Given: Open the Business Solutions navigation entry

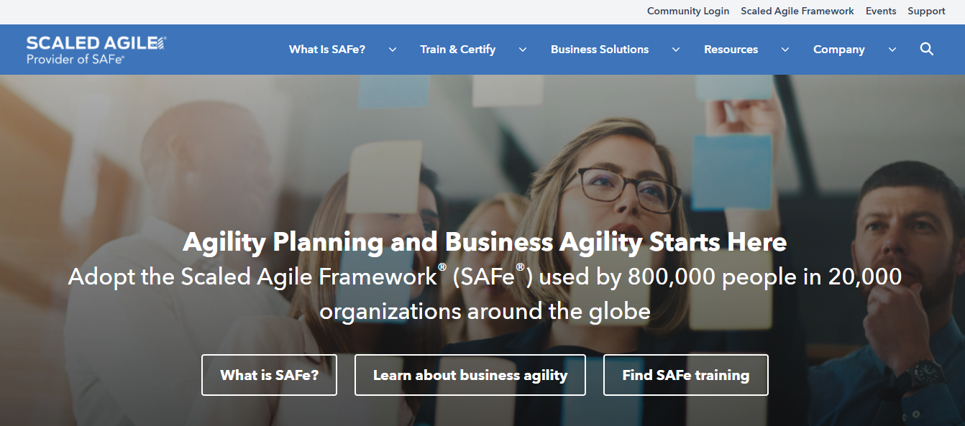Looking at the screenshot, I should coord(600,49).
